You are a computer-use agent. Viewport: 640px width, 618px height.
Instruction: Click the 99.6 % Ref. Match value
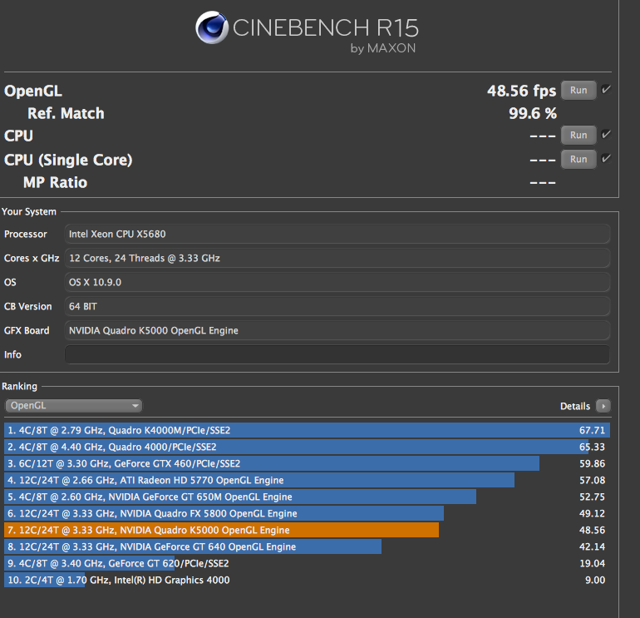pos(533,114)
